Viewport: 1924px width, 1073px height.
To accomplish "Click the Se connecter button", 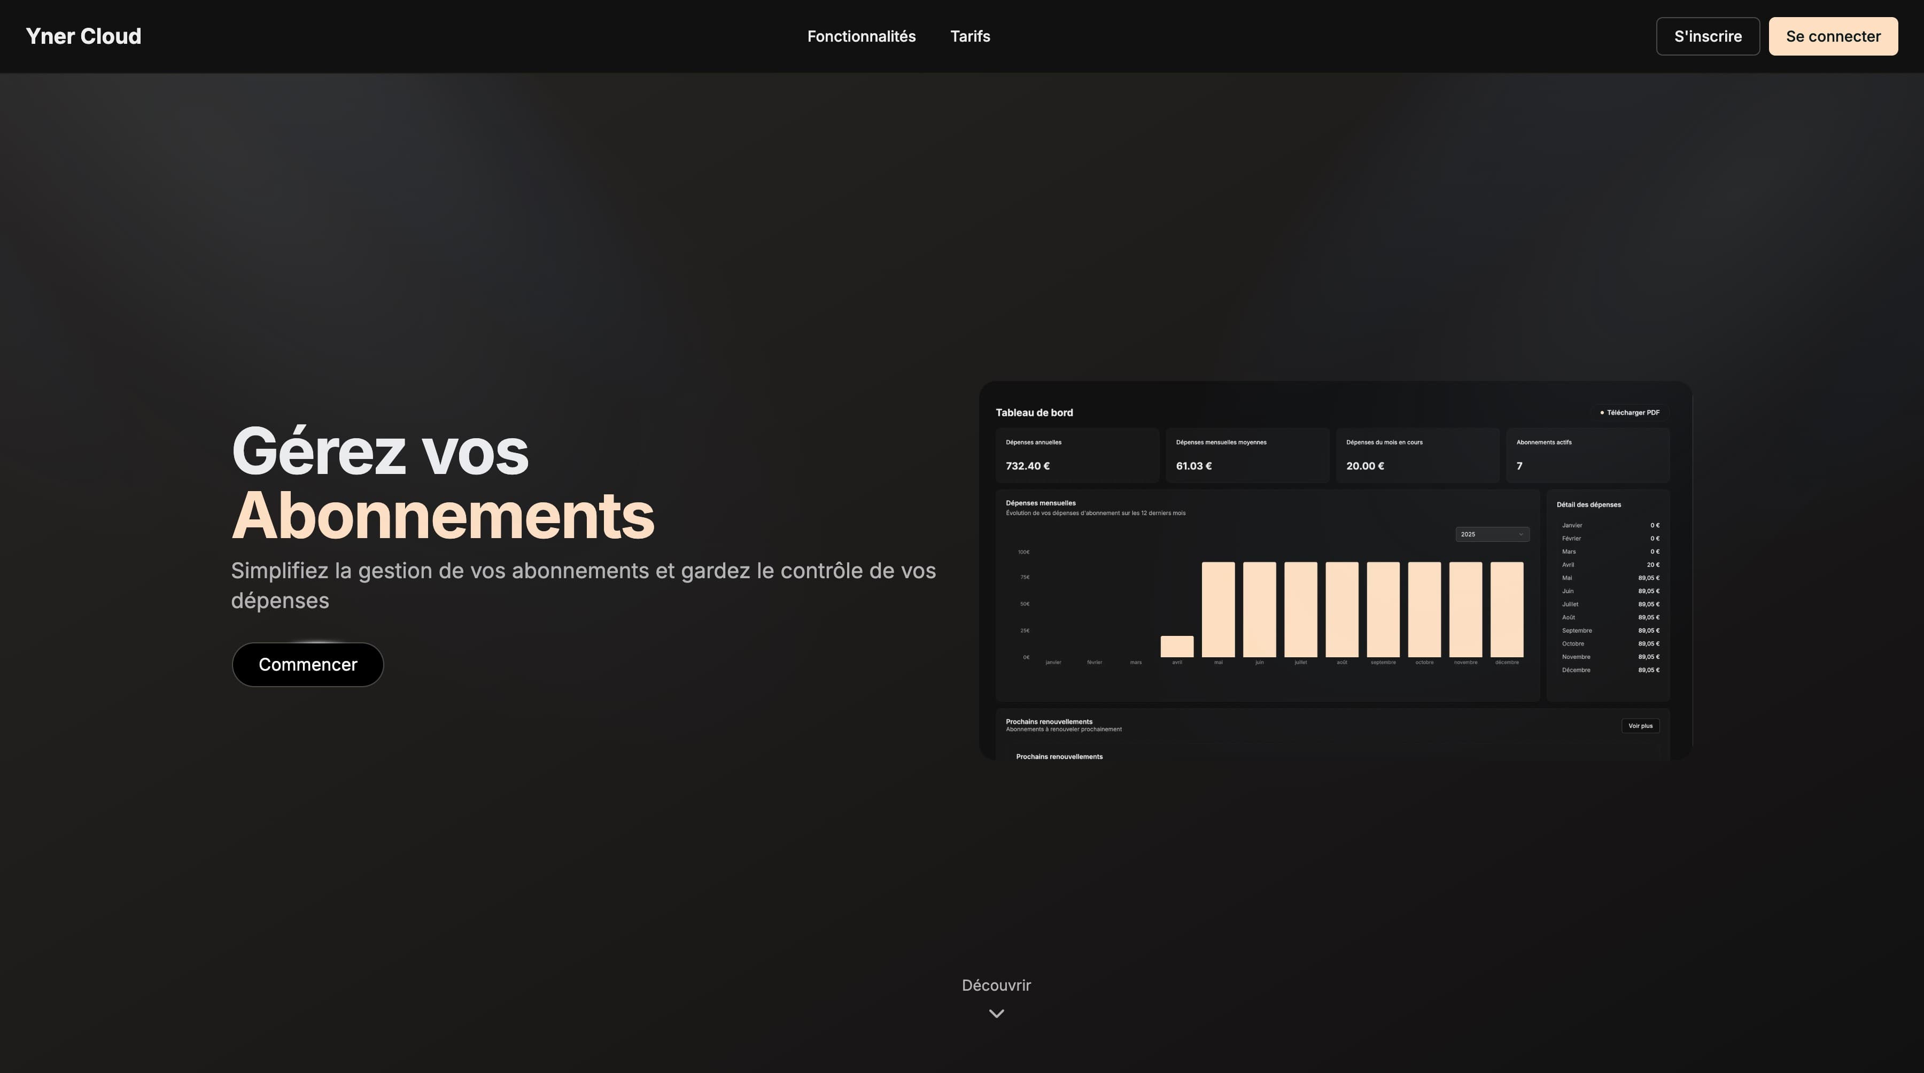I will 1833,35.
